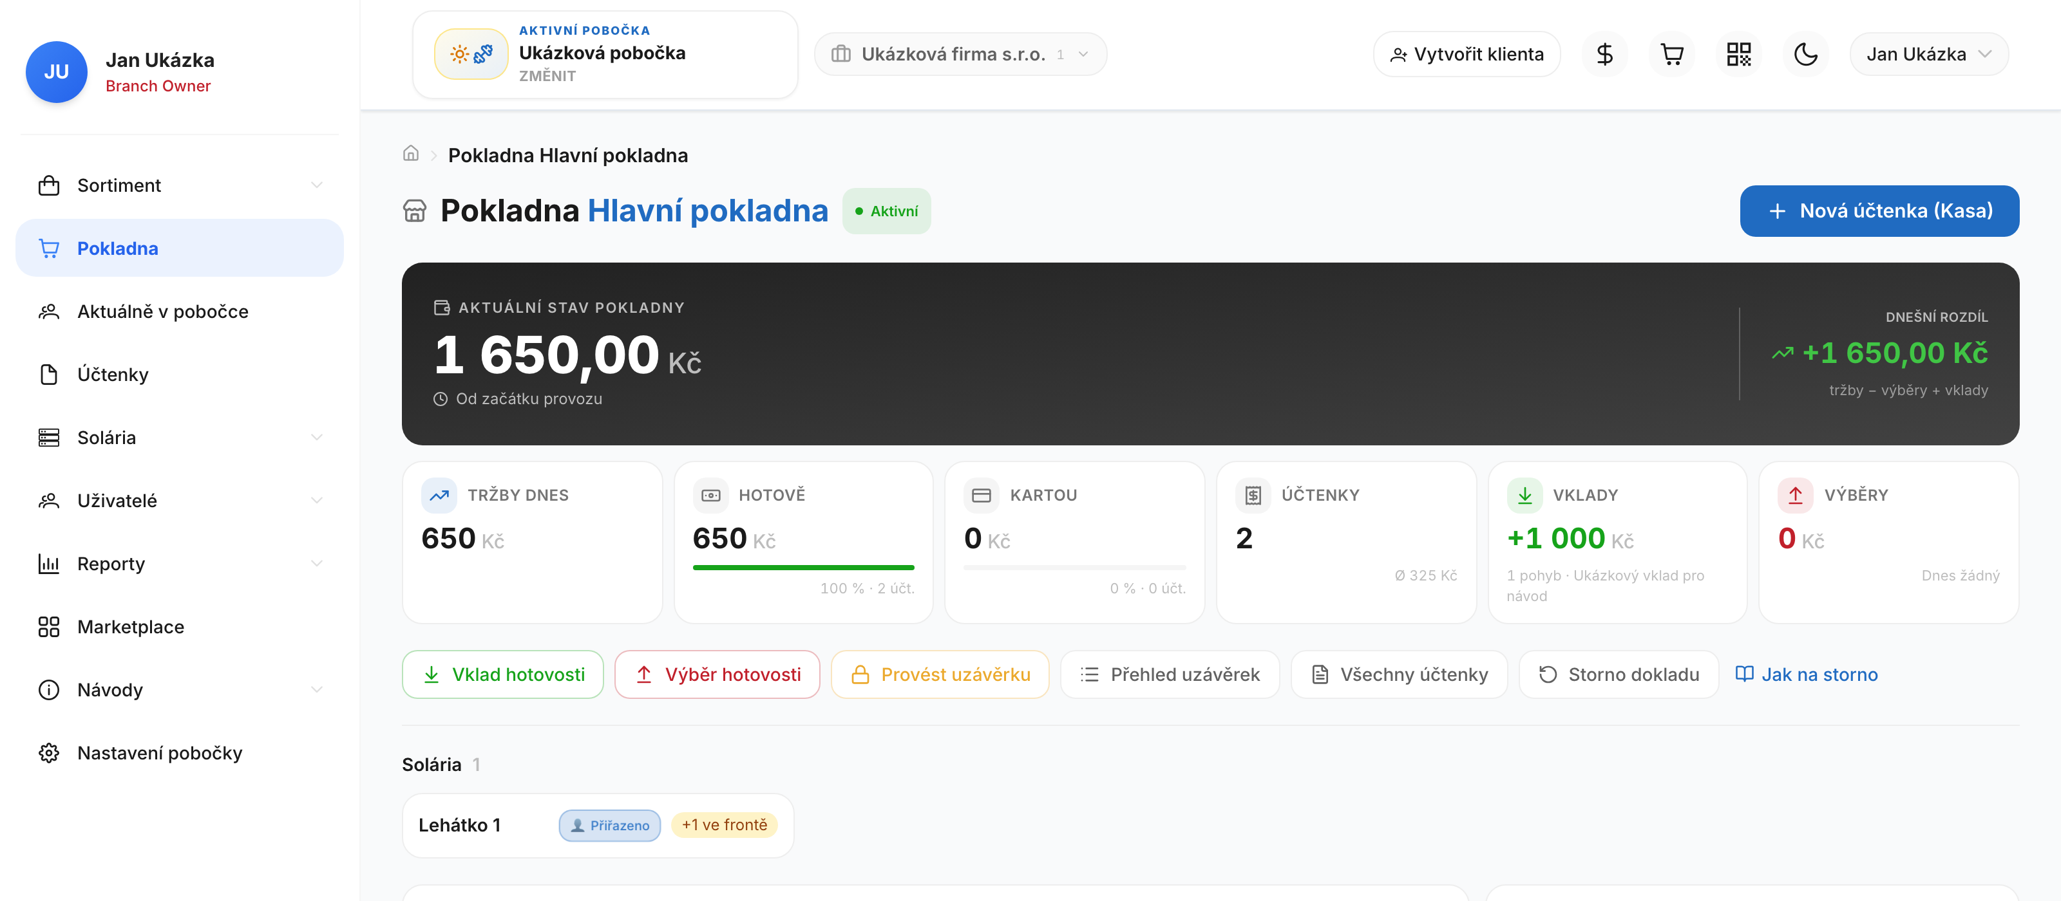Open Všechny účtenky
2061x901 pixels.
pyautogui.click(x=1398, y=674)
